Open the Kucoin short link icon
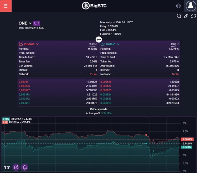Image resolution: width=197 pixels, height=173 pixels. [x=96, y=44]
